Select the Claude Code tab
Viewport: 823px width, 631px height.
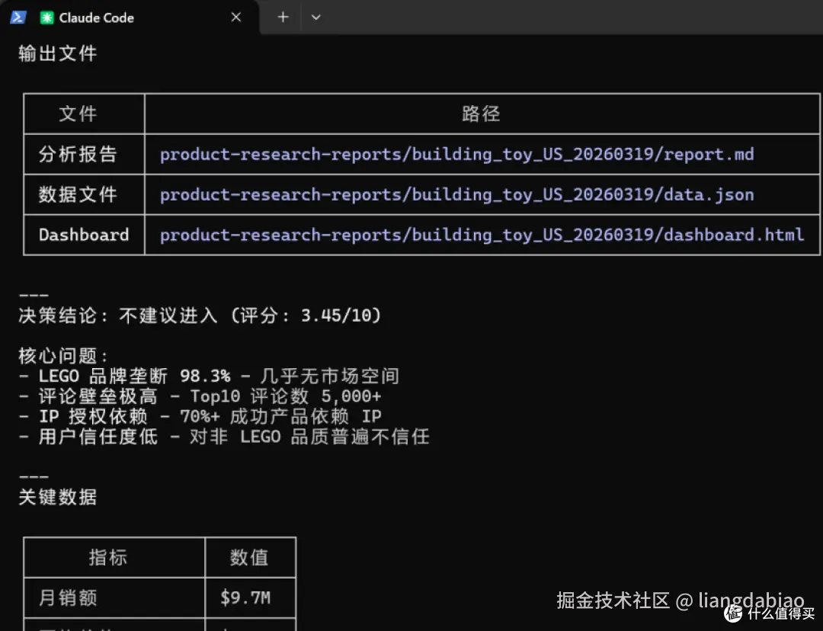pos(129,18)
